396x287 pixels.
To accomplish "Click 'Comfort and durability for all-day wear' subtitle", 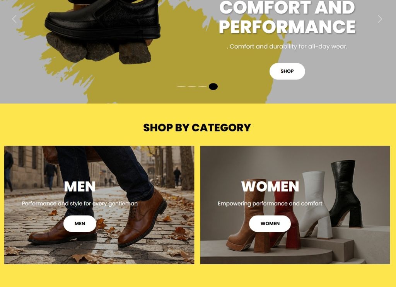I will (x=287, y=47).
